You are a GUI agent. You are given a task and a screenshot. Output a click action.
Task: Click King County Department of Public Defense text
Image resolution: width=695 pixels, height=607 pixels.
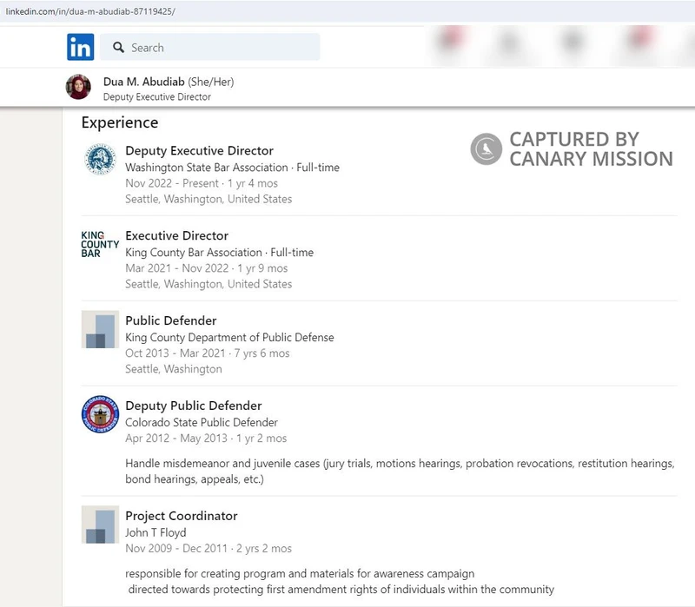point(229,338)
